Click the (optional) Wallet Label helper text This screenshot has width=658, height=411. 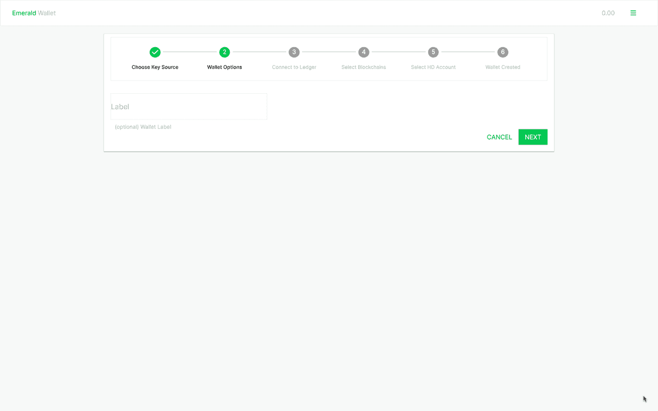coord(143,127)
